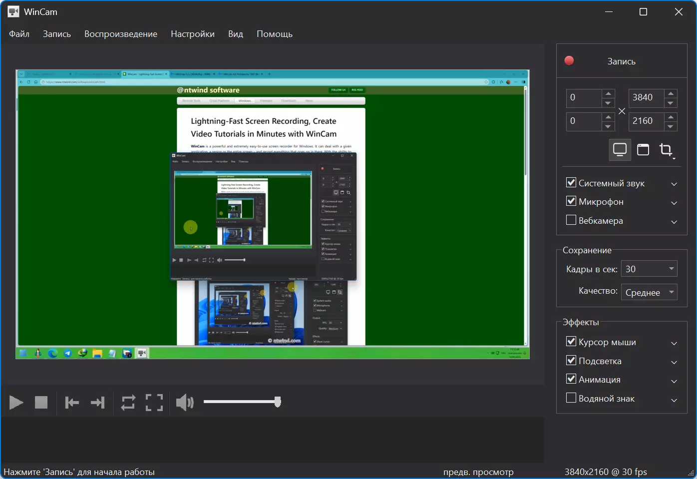This screenshot has height=479, width=697.
Task: Click the "Эффекты" group label
Action: point(581,322)
